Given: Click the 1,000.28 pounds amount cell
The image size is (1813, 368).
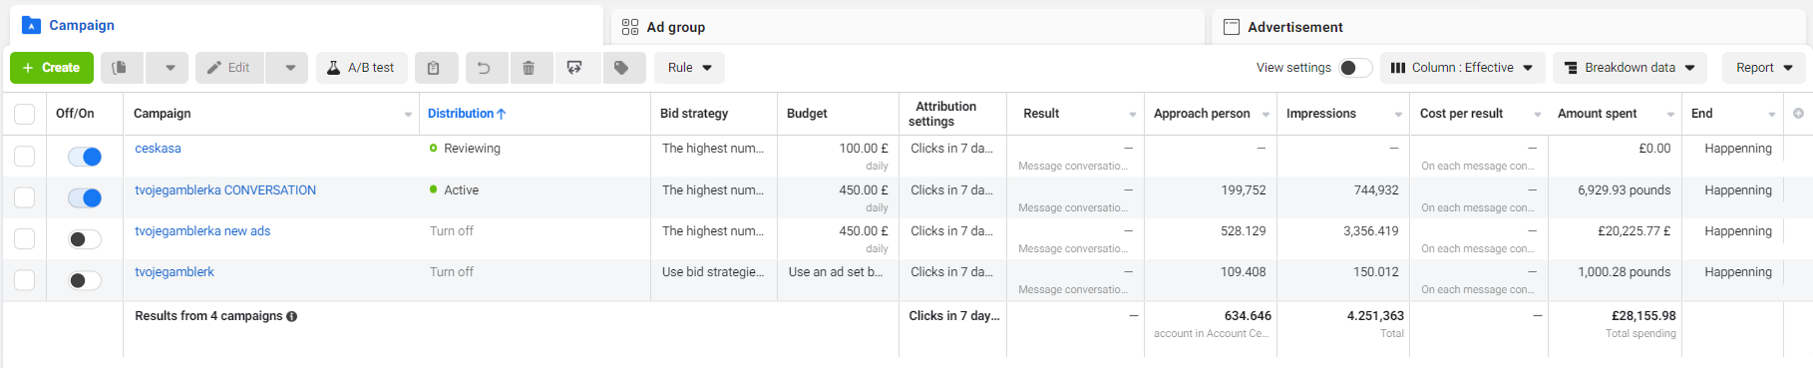Looking at the screenshot, I should [x=1624, y=272].
